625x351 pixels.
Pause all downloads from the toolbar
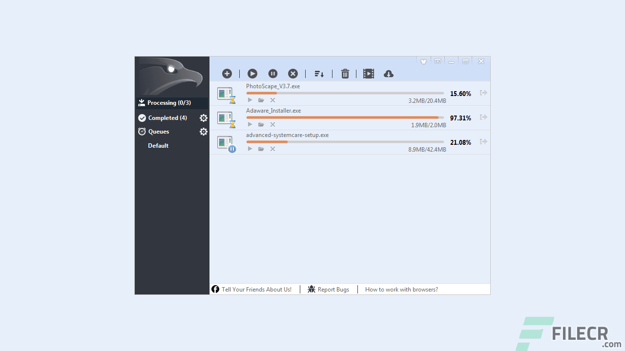[272, 74]
